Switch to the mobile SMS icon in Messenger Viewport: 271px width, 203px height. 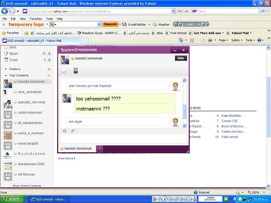75,70
